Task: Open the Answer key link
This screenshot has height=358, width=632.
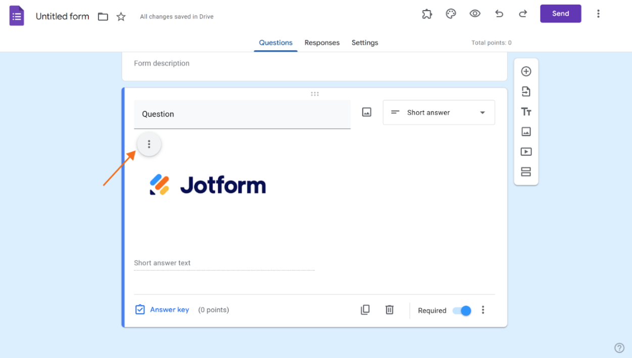Action: tap(162, 309)
